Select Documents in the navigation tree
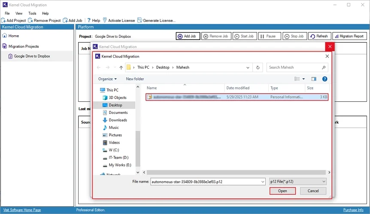 pyautogui.click(x=115, y=113)
